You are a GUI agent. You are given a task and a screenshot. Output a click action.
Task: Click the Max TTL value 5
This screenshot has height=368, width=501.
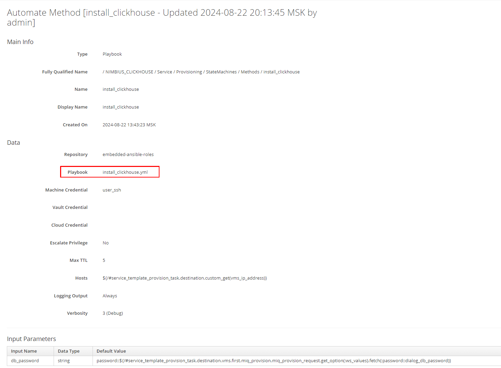tap(104, 260)
